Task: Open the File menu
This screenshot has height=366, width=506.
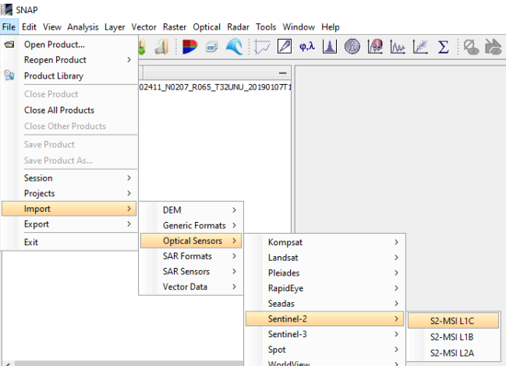Action: click(x=9, y=27)
